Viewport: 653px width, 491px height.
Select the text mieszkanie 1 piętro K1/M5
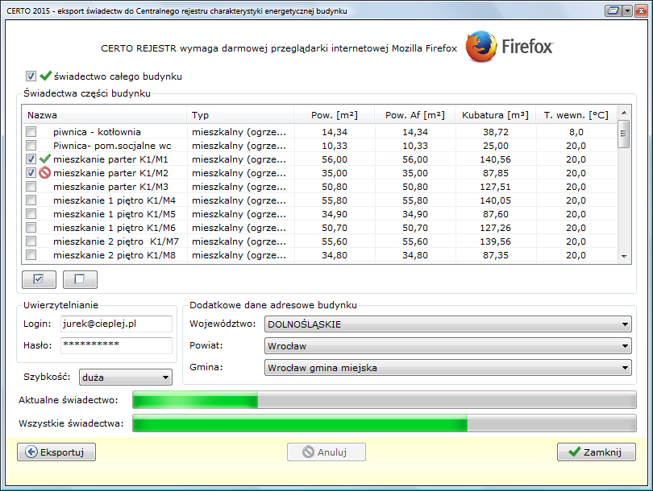click(114, 214)
